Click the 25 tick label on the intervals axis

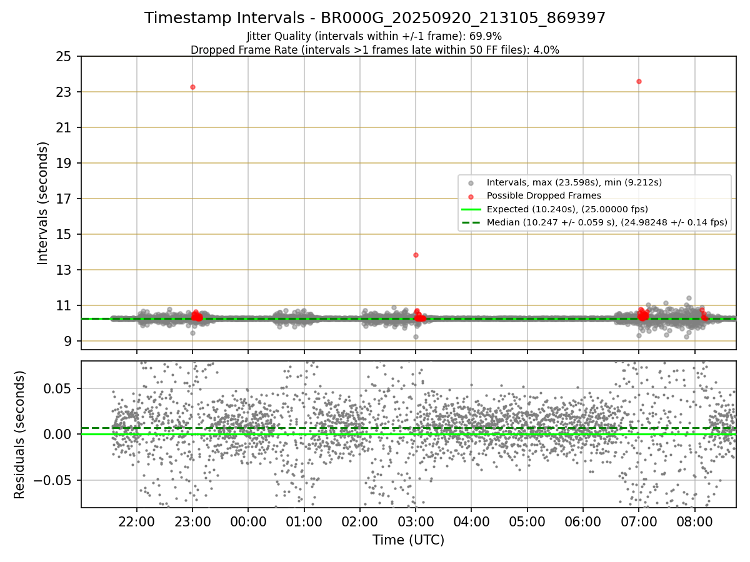coord(65,57)
